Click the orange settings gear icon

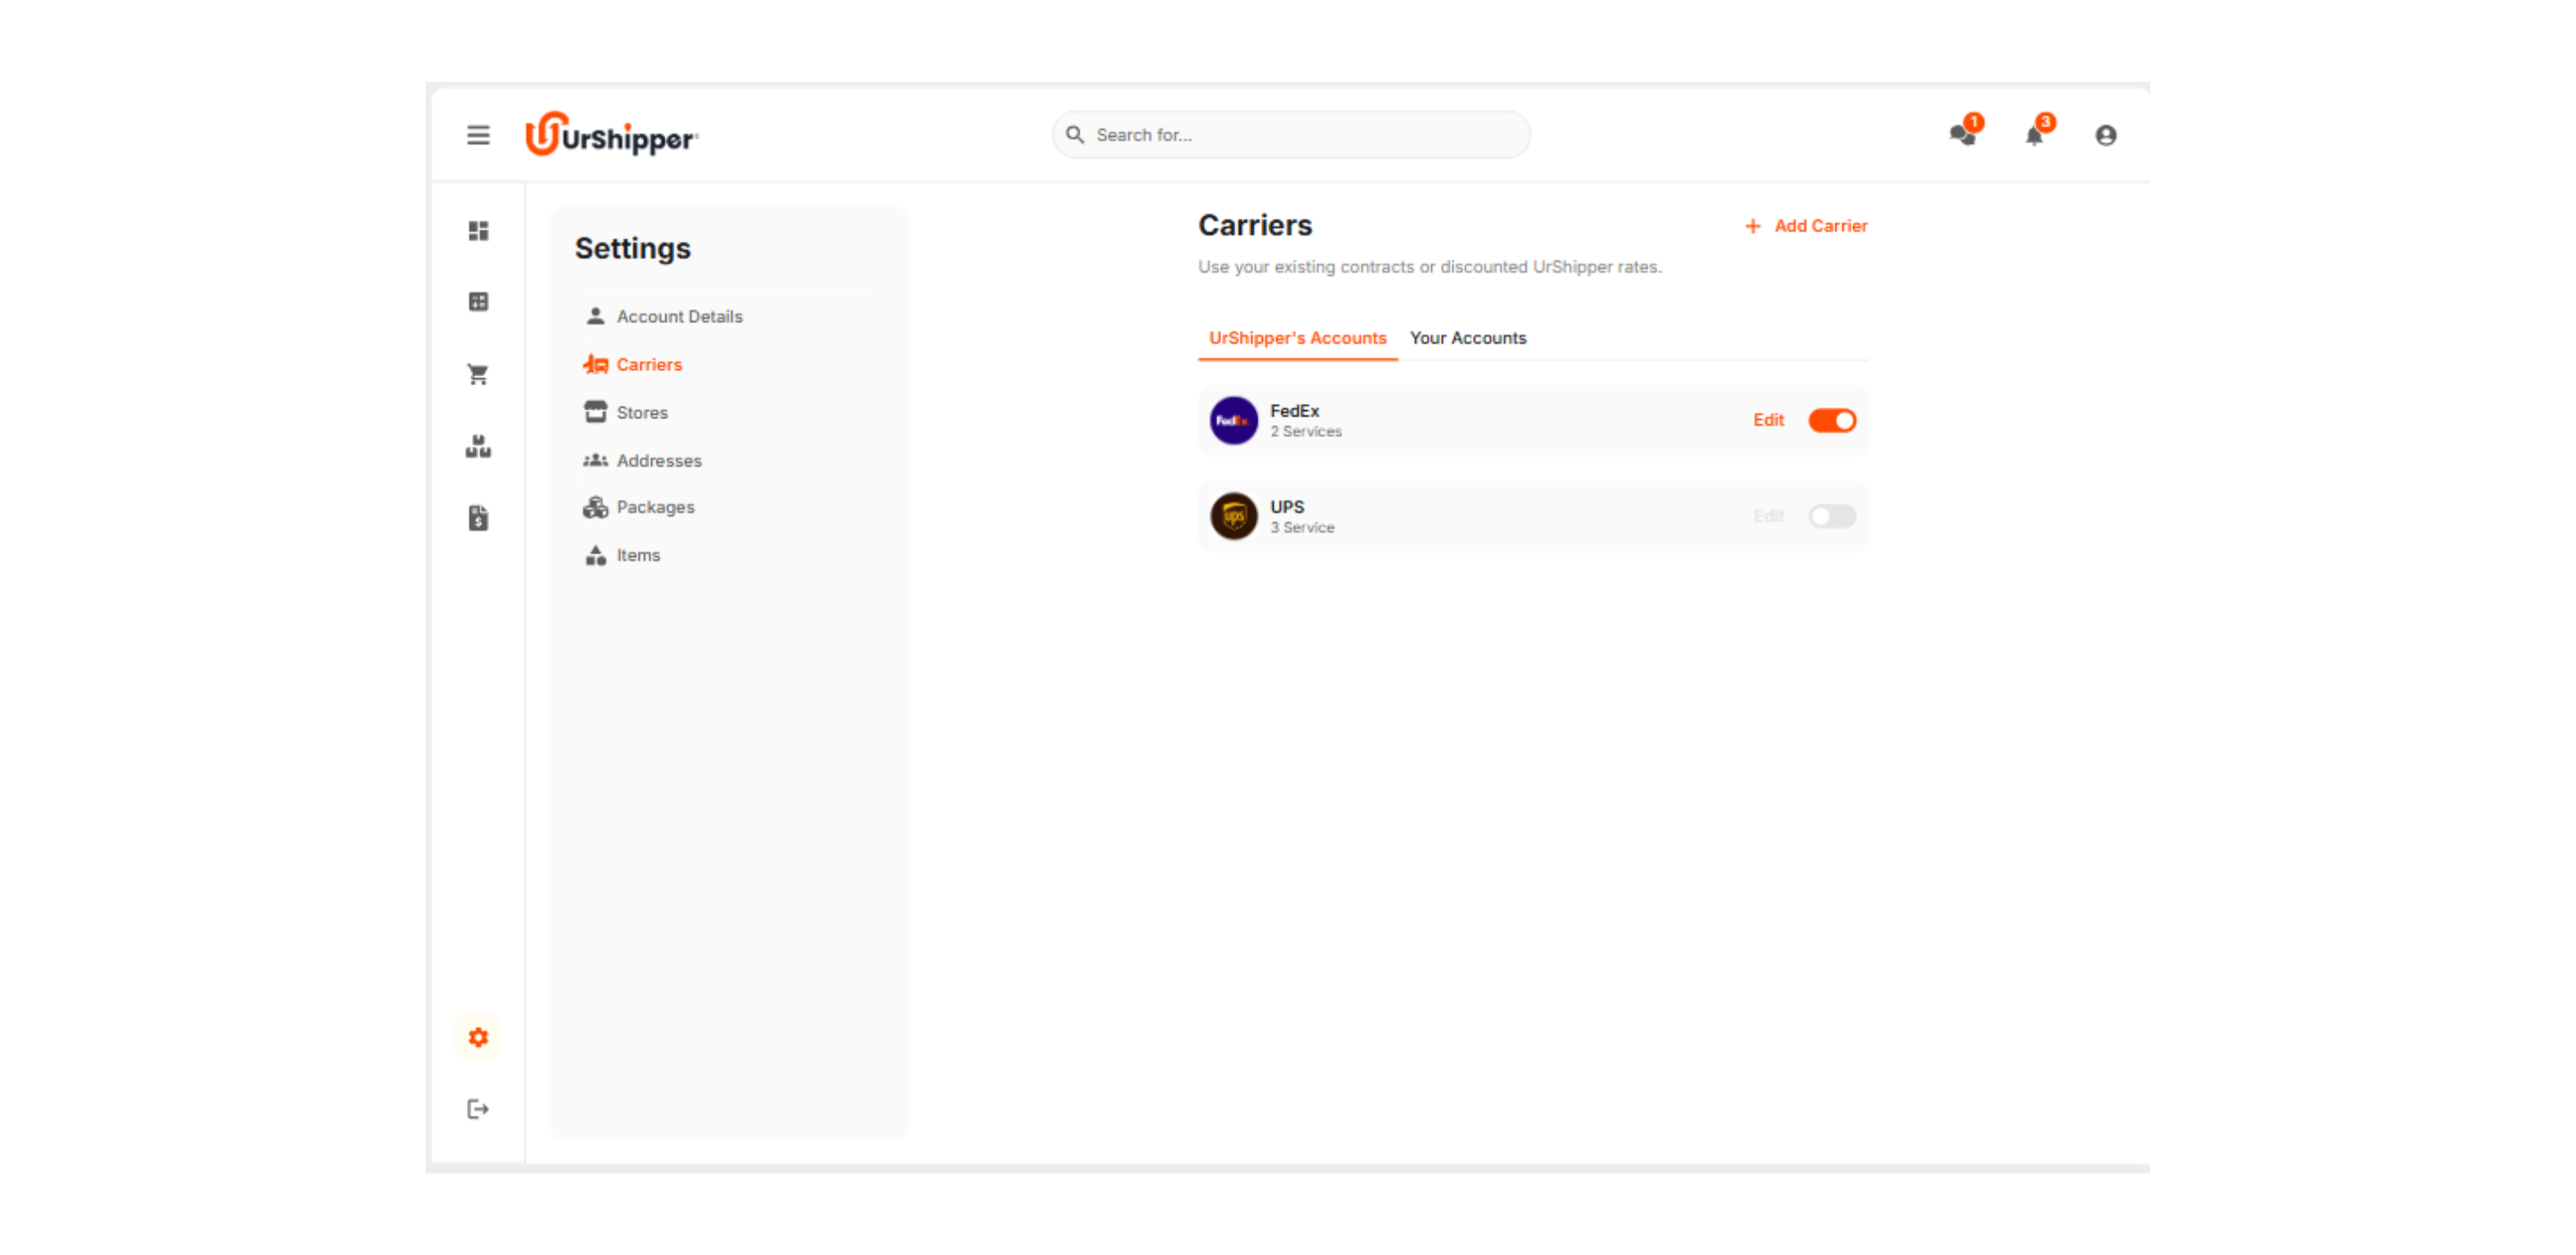click(478, 1037)
